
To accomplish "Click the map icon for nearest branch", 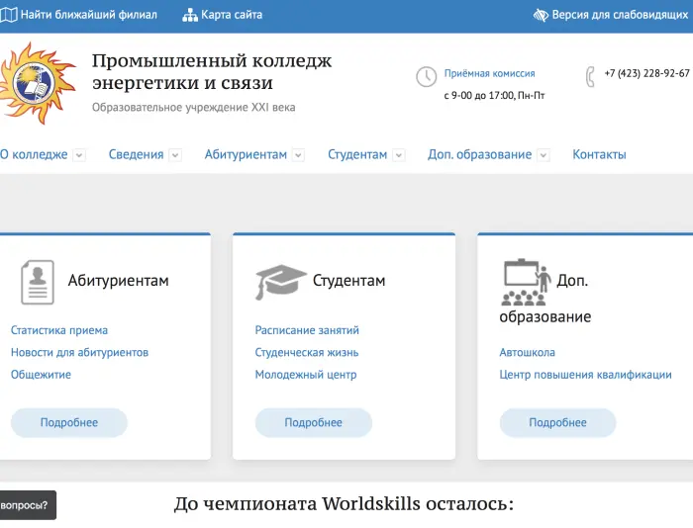I will [8, 15].
